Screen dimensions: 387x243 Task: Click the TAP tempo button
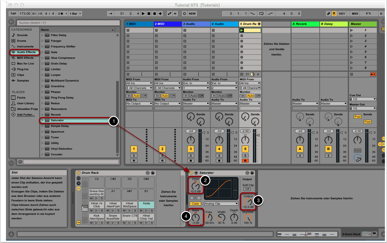[x=13, y=13]
